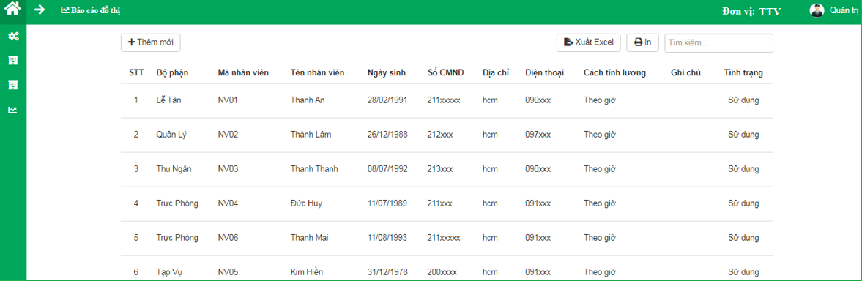This screenshot has width=862, height=281.
Task: Click the Điện thoại column header
Action: (x=544, y=72)
